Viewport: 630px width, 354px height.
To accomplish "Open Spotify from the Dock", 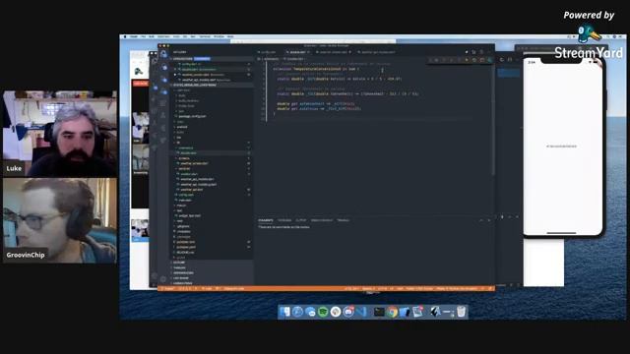I will [x=323, y=312].
